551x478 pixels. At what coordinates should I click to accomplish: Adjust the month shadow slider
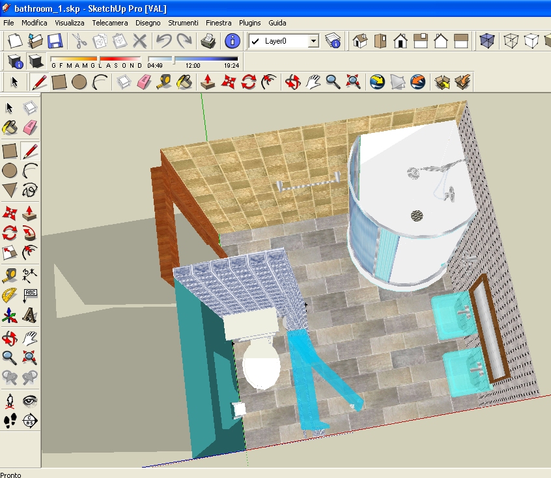(x=100, y=61)
